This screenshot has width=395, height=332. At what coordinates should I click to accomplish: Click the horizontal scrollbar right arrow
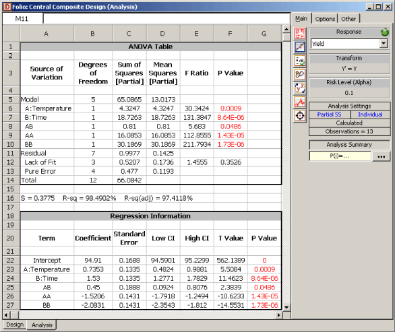(278, 315)
